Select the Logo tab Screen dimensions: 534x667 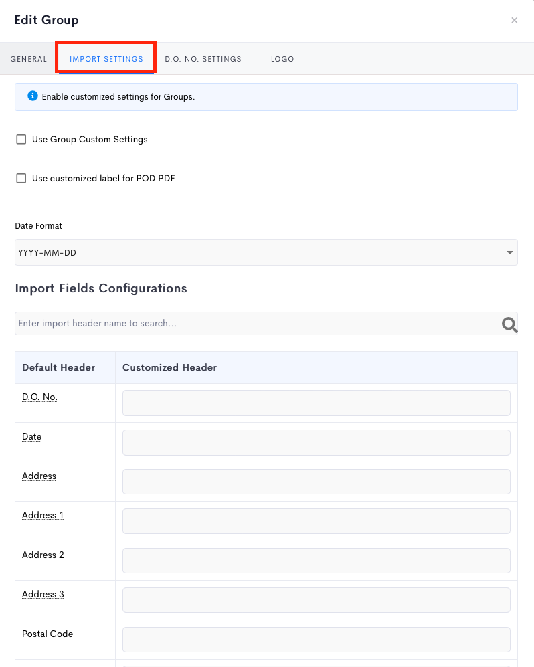282,59
